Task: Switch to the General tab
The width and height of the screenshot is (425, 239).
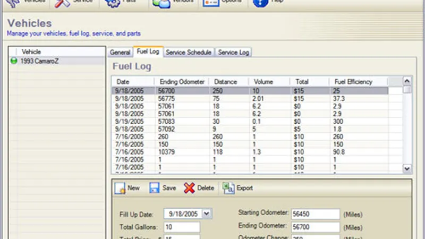Action: pyautogui.click(x=120, y=53)
